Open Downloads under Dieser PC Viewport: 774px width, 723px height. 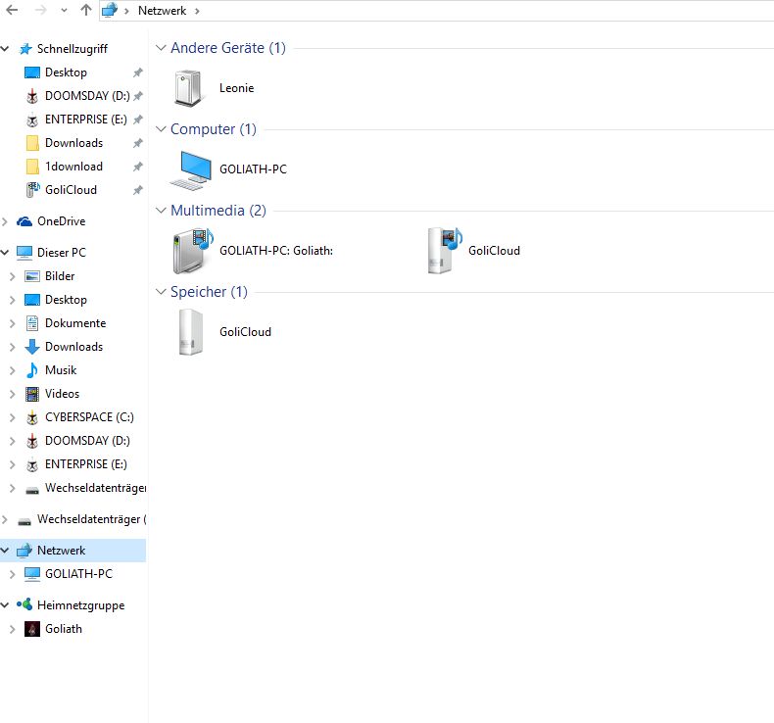coord(74,347)
